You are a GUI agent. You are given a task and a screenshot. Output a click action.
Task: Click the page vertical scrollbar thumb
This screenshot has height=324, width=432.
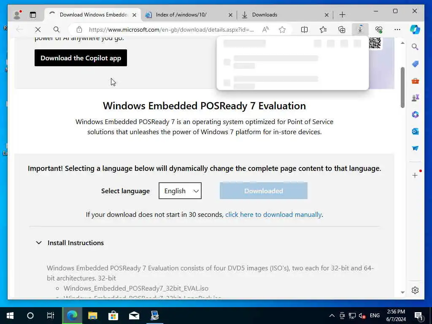(x=402, y=87)
